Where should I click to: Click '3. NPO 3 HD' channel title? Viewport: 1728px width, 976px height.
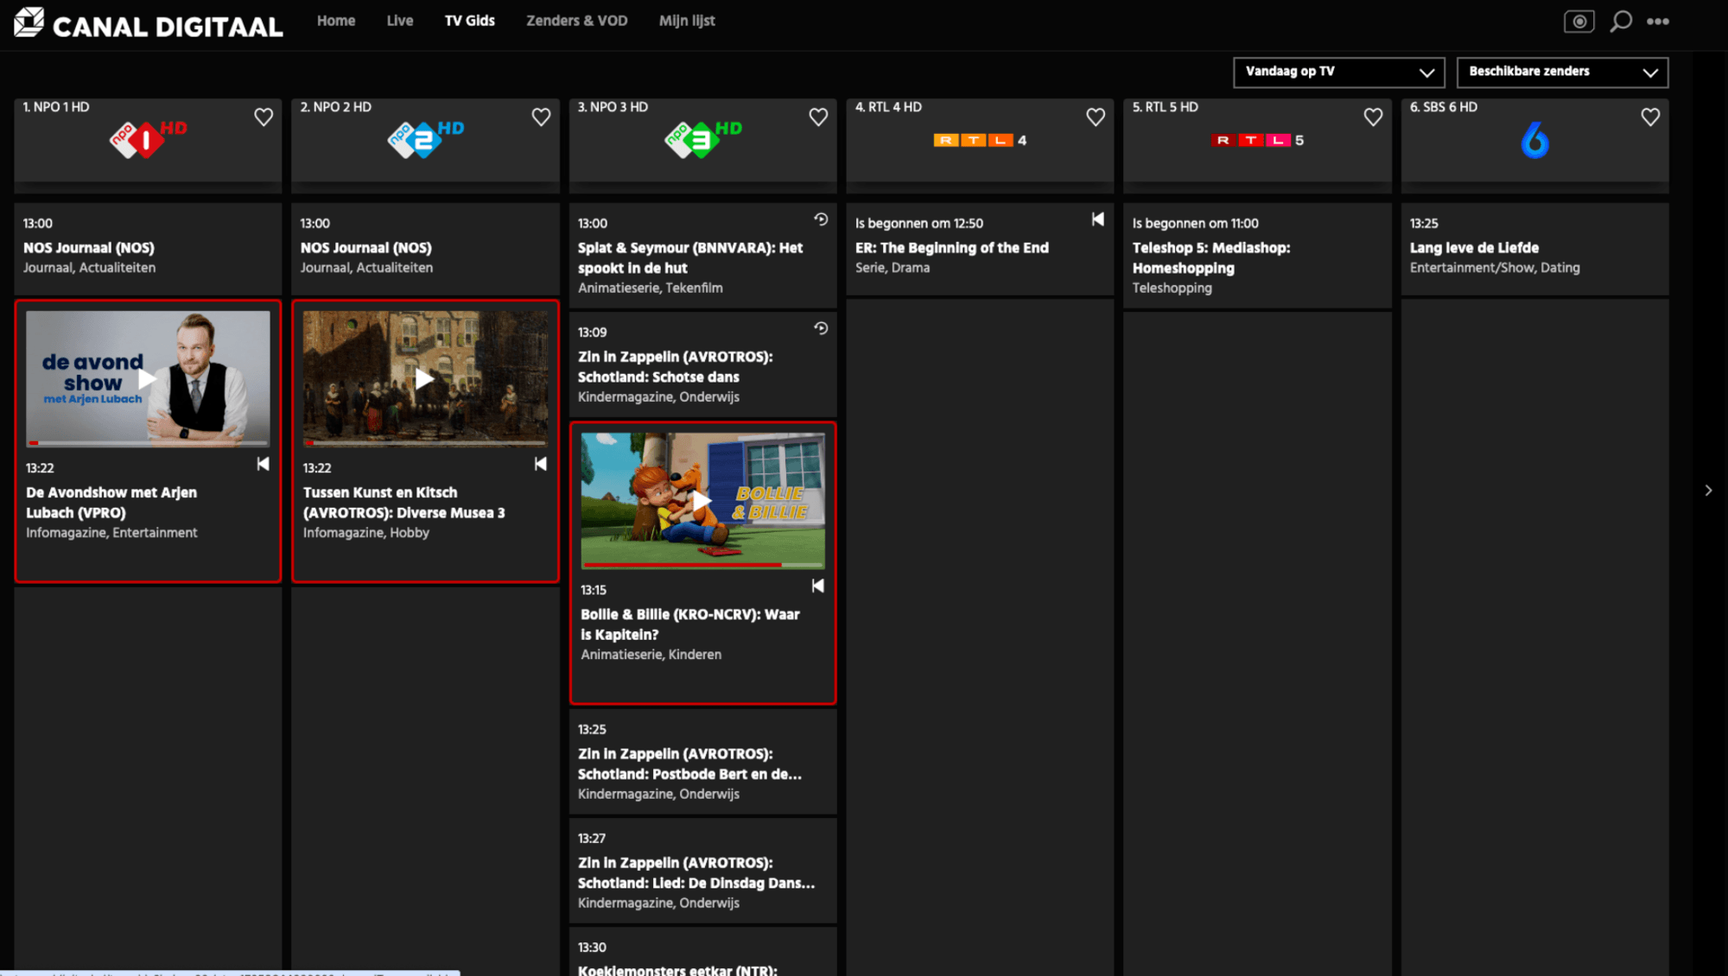tap(613, 107)
